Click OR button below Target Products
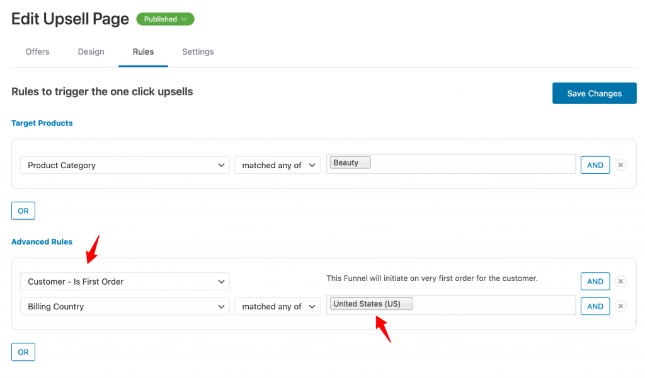645x378 pixels. 23,211
